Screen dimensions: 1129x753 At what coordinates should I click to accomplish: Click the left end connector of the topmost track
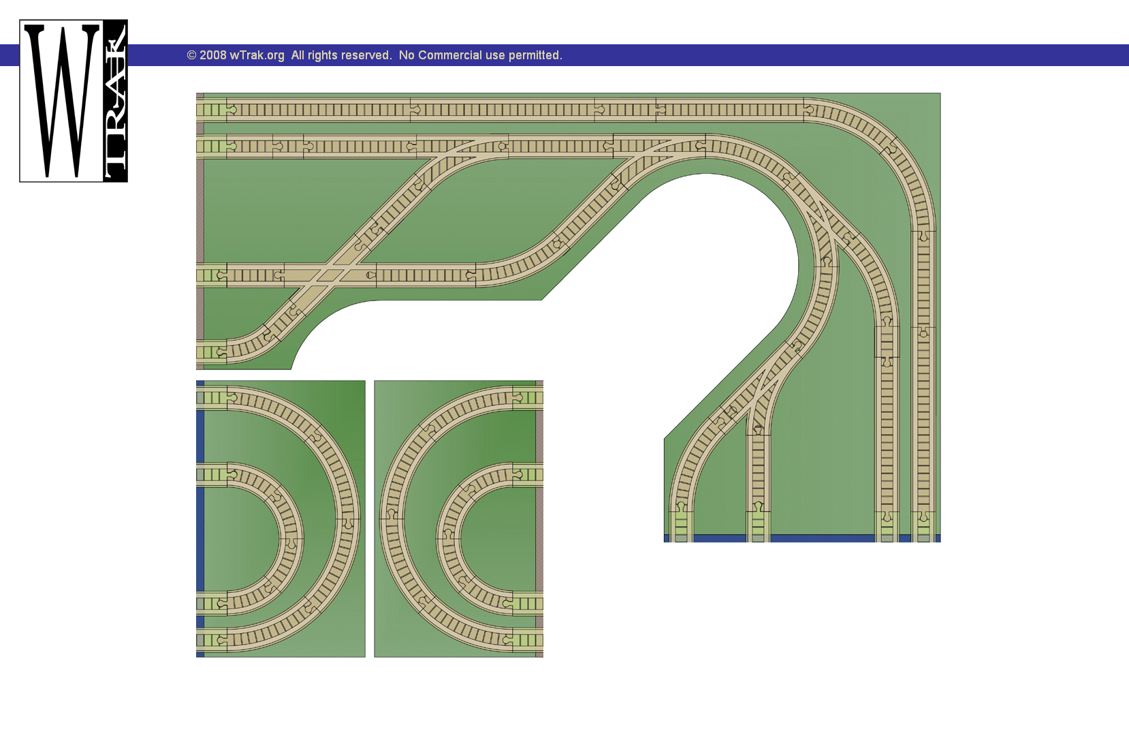[x=212, y=110]
